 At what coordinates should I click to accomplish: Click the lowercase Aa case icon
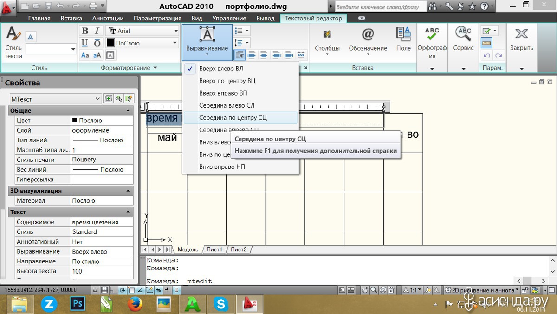click(85, 55)
